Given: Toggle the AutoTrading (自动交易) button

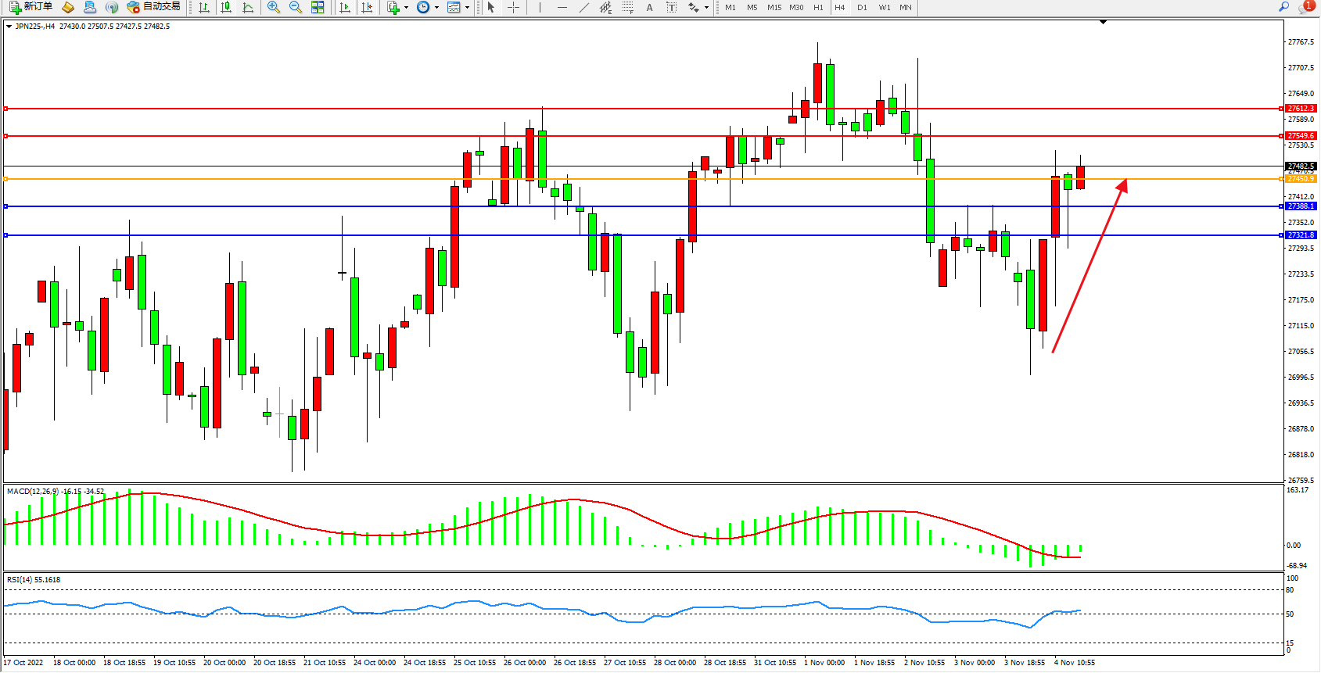Looking at the screenshot, I should pos(154,7).
